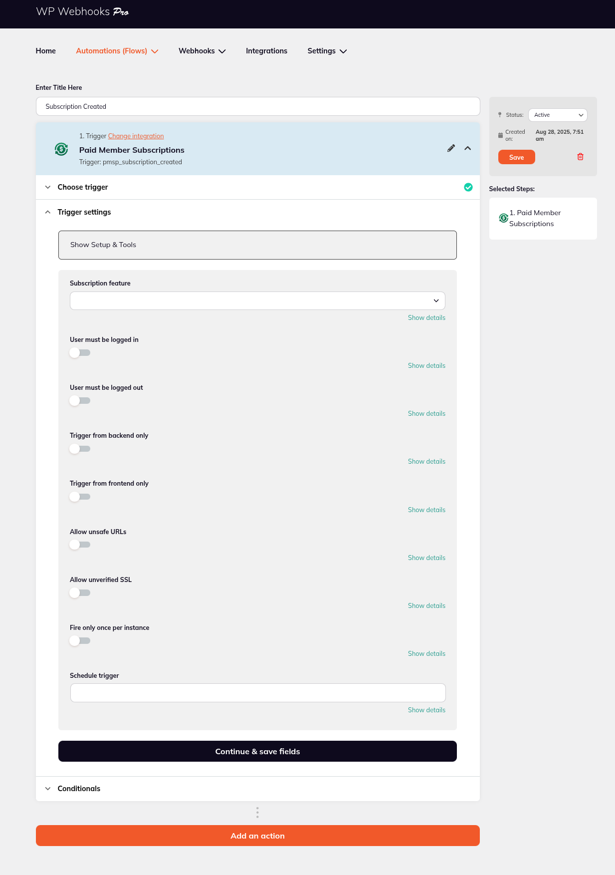This screenshot has width=615, height=875.
Task: Click the Change integration link
Action: (136, 136)
